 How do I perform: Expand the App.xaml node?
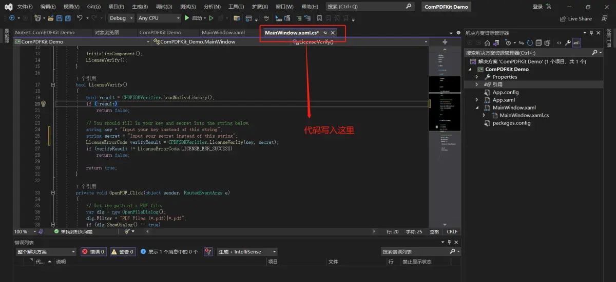pyautogui.click(x=477, y=100)
